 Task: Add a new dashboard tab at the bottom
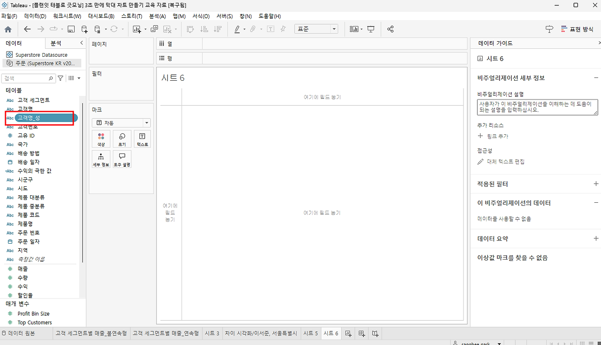(x=362, y=333)
